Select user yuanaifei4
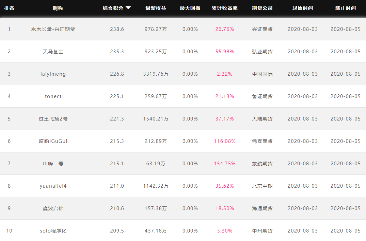 coord(53,186)
